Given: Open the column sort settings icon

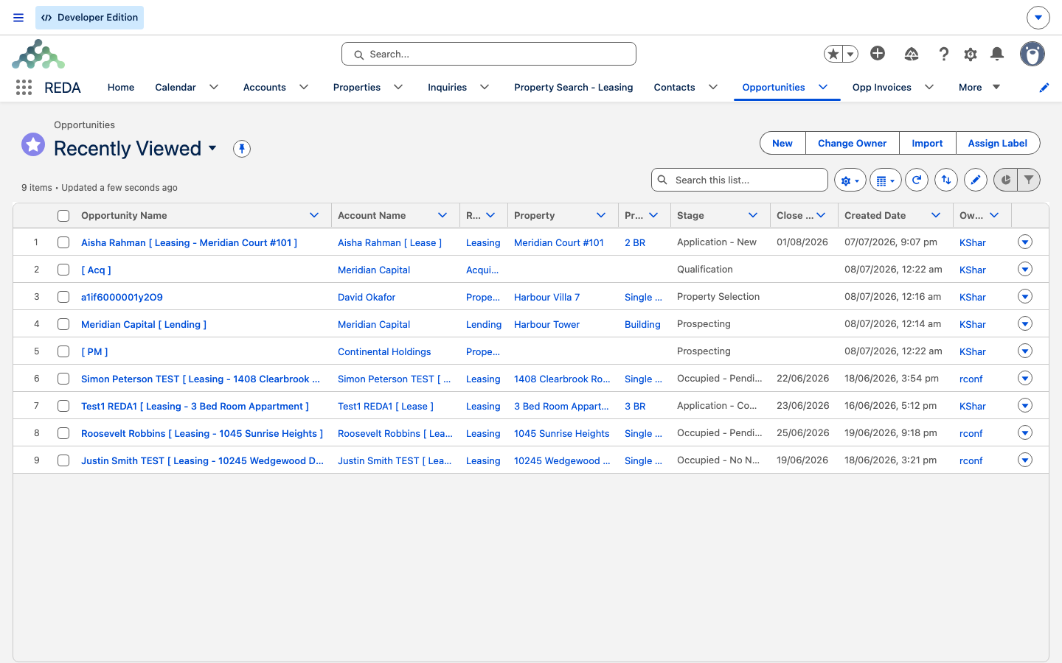Looking at the screenshot, I should pos(946,180).
